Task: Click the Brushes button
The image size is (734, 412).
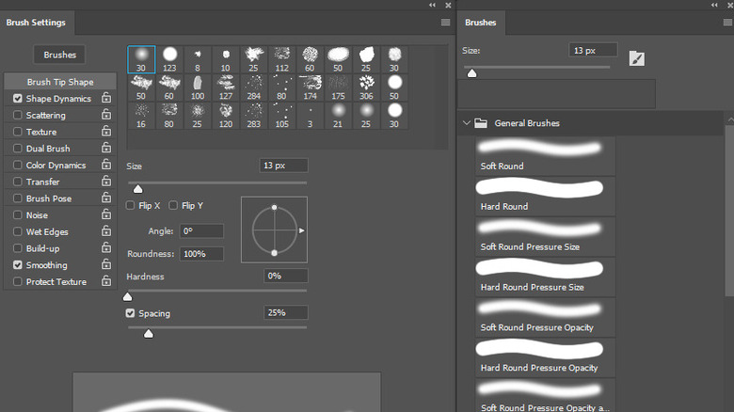Action: tap(60, 55)
